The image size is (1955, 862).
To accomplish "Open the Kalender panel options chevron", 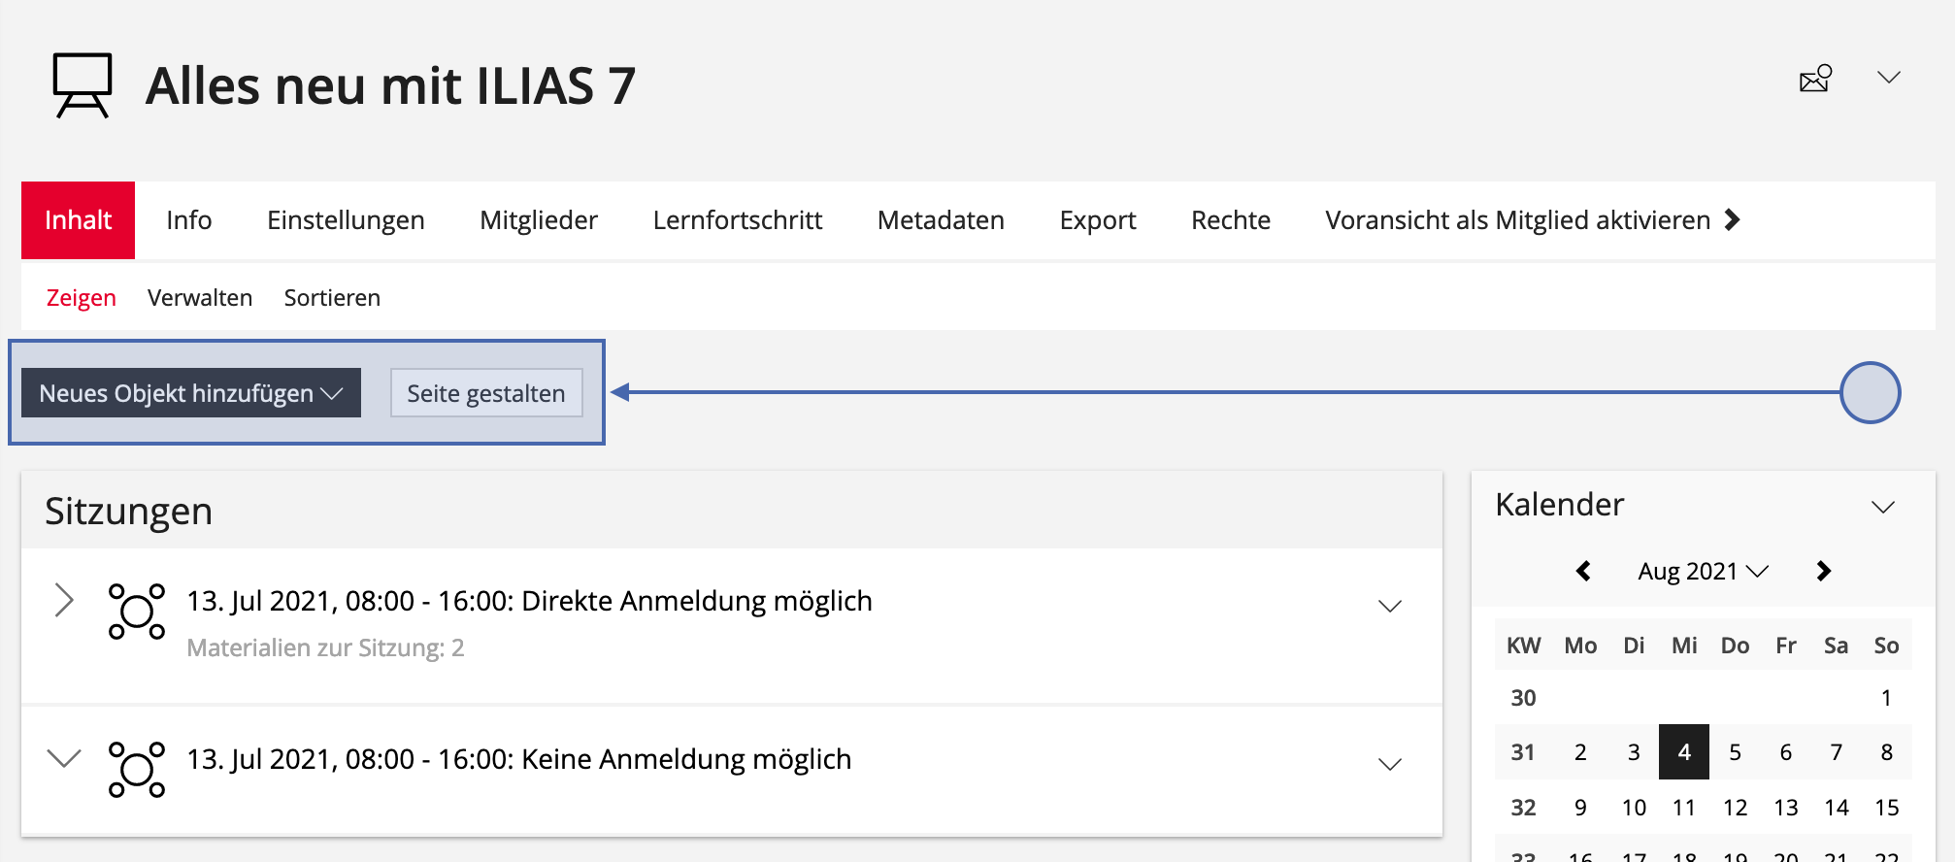I will point(1882,508).
